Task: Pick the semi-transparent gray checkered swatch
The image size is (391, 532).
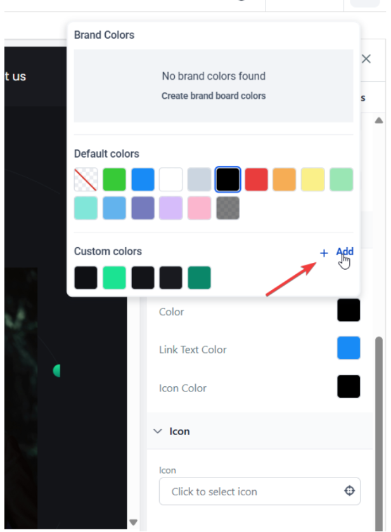Action: point(228,208)
